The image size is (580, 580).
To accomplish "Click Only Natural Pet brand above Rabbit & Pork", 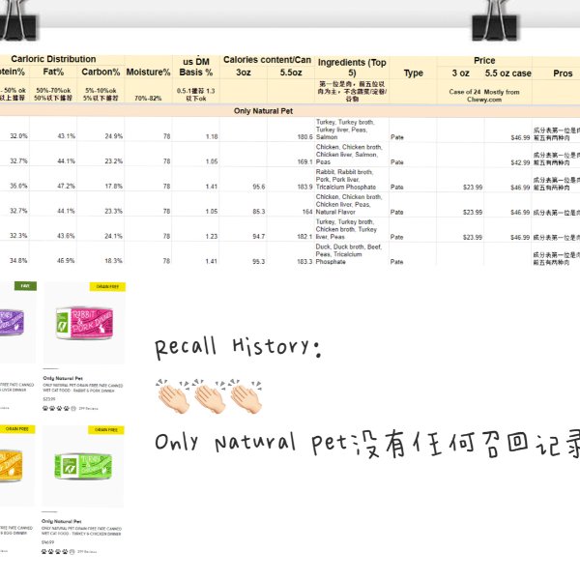I will [x=63, y=378].
